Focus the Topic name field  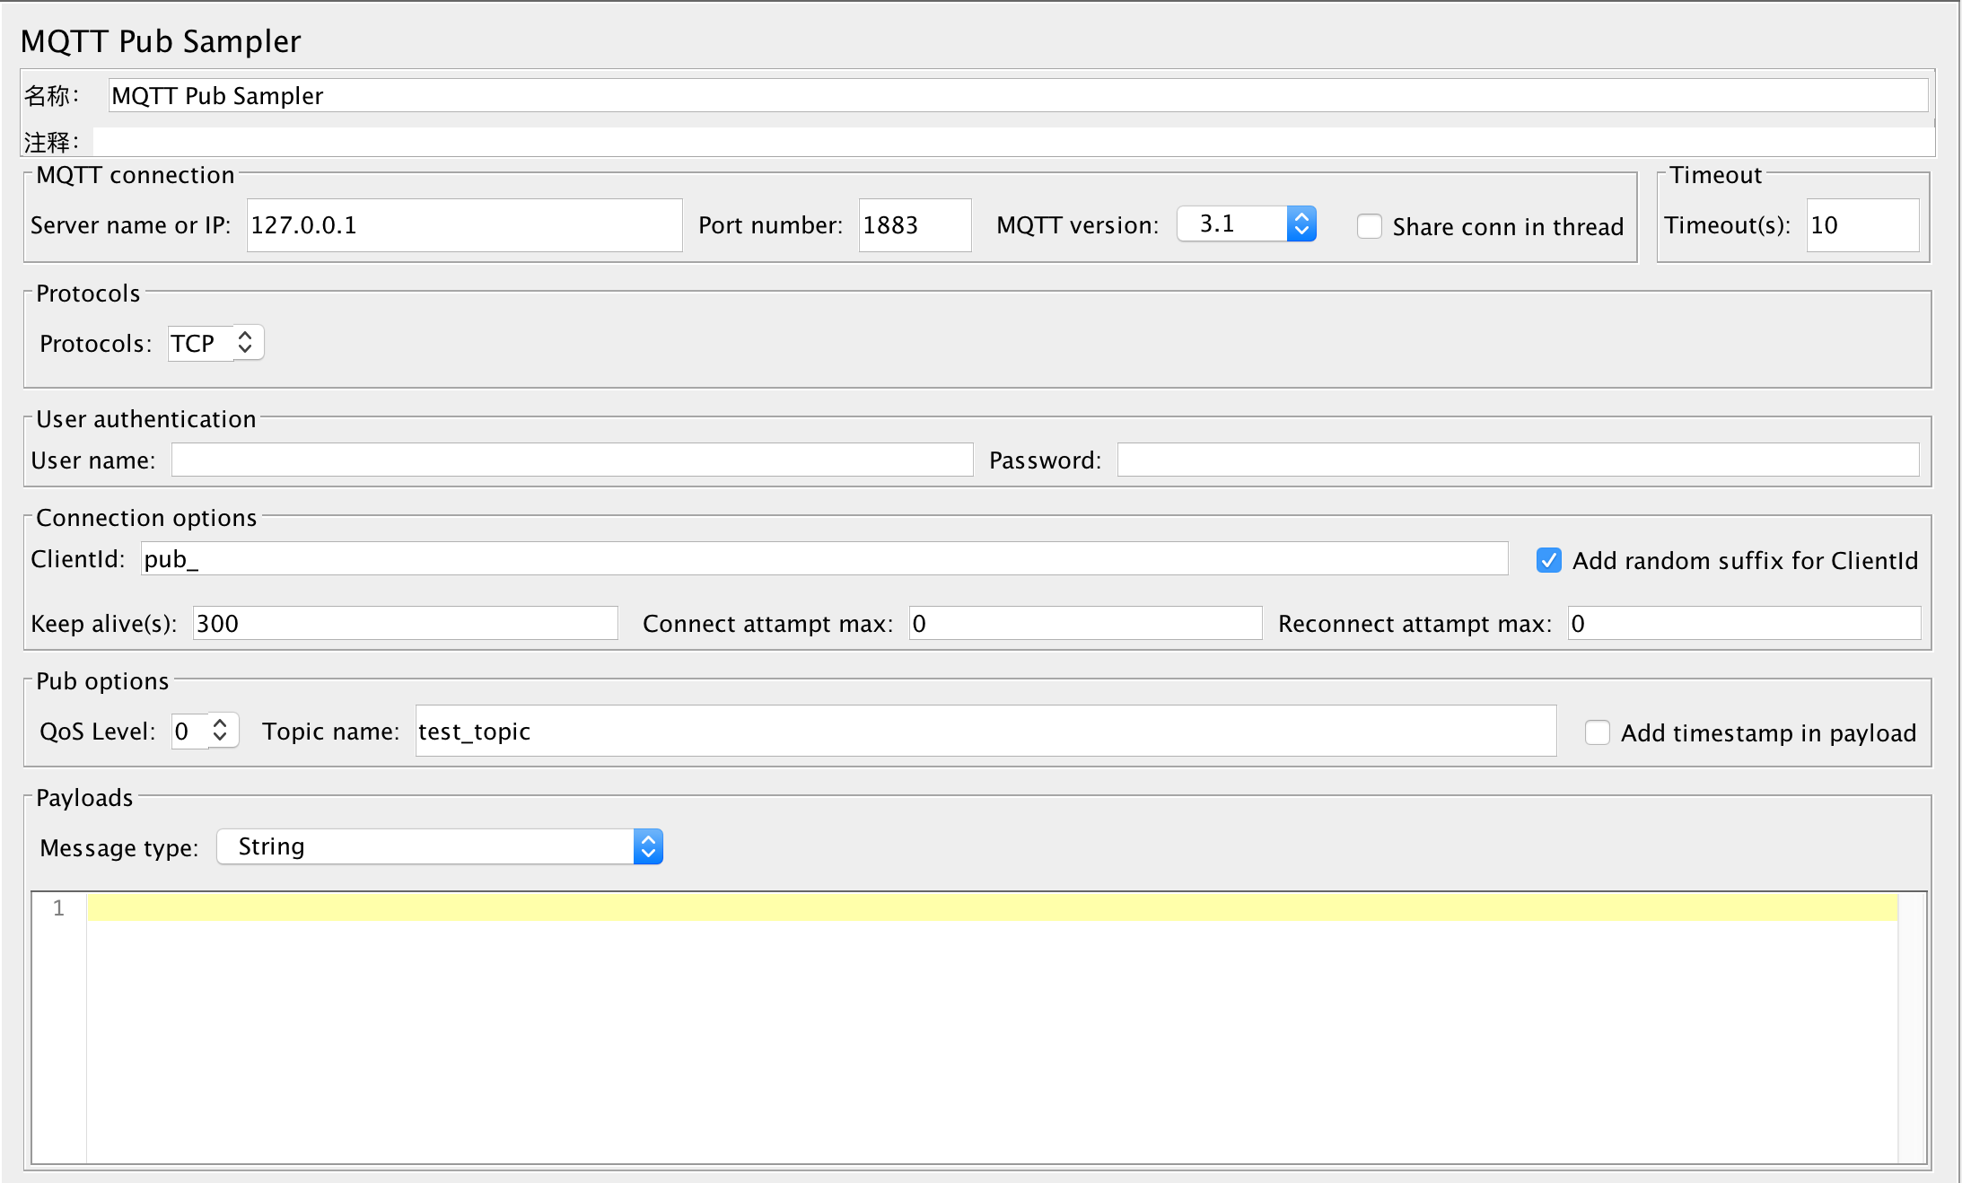point(985,732)
